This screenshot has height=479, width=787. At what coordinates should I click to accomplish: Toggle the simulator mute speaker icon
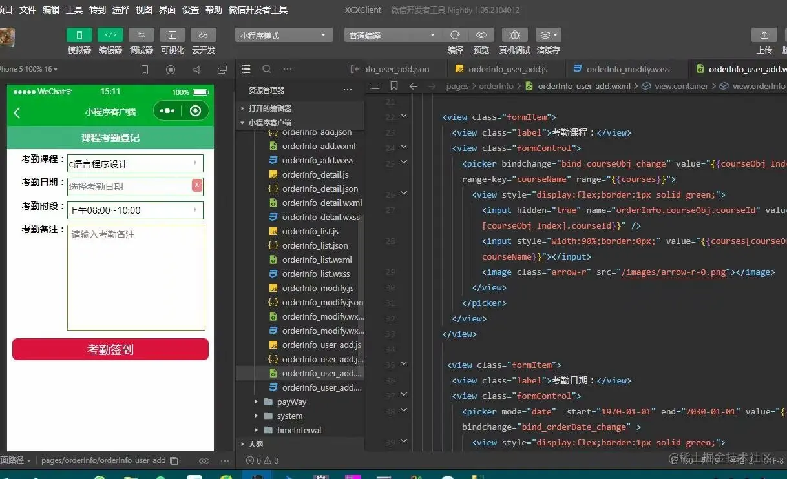[x=196, y=70]
